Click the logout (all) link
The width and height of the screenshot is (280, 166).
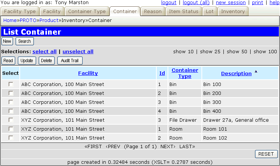tap(195, 3)
